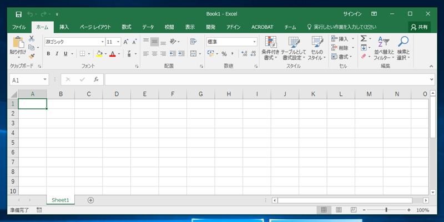Switch to ページ レイアウト tab

(95, 27)
